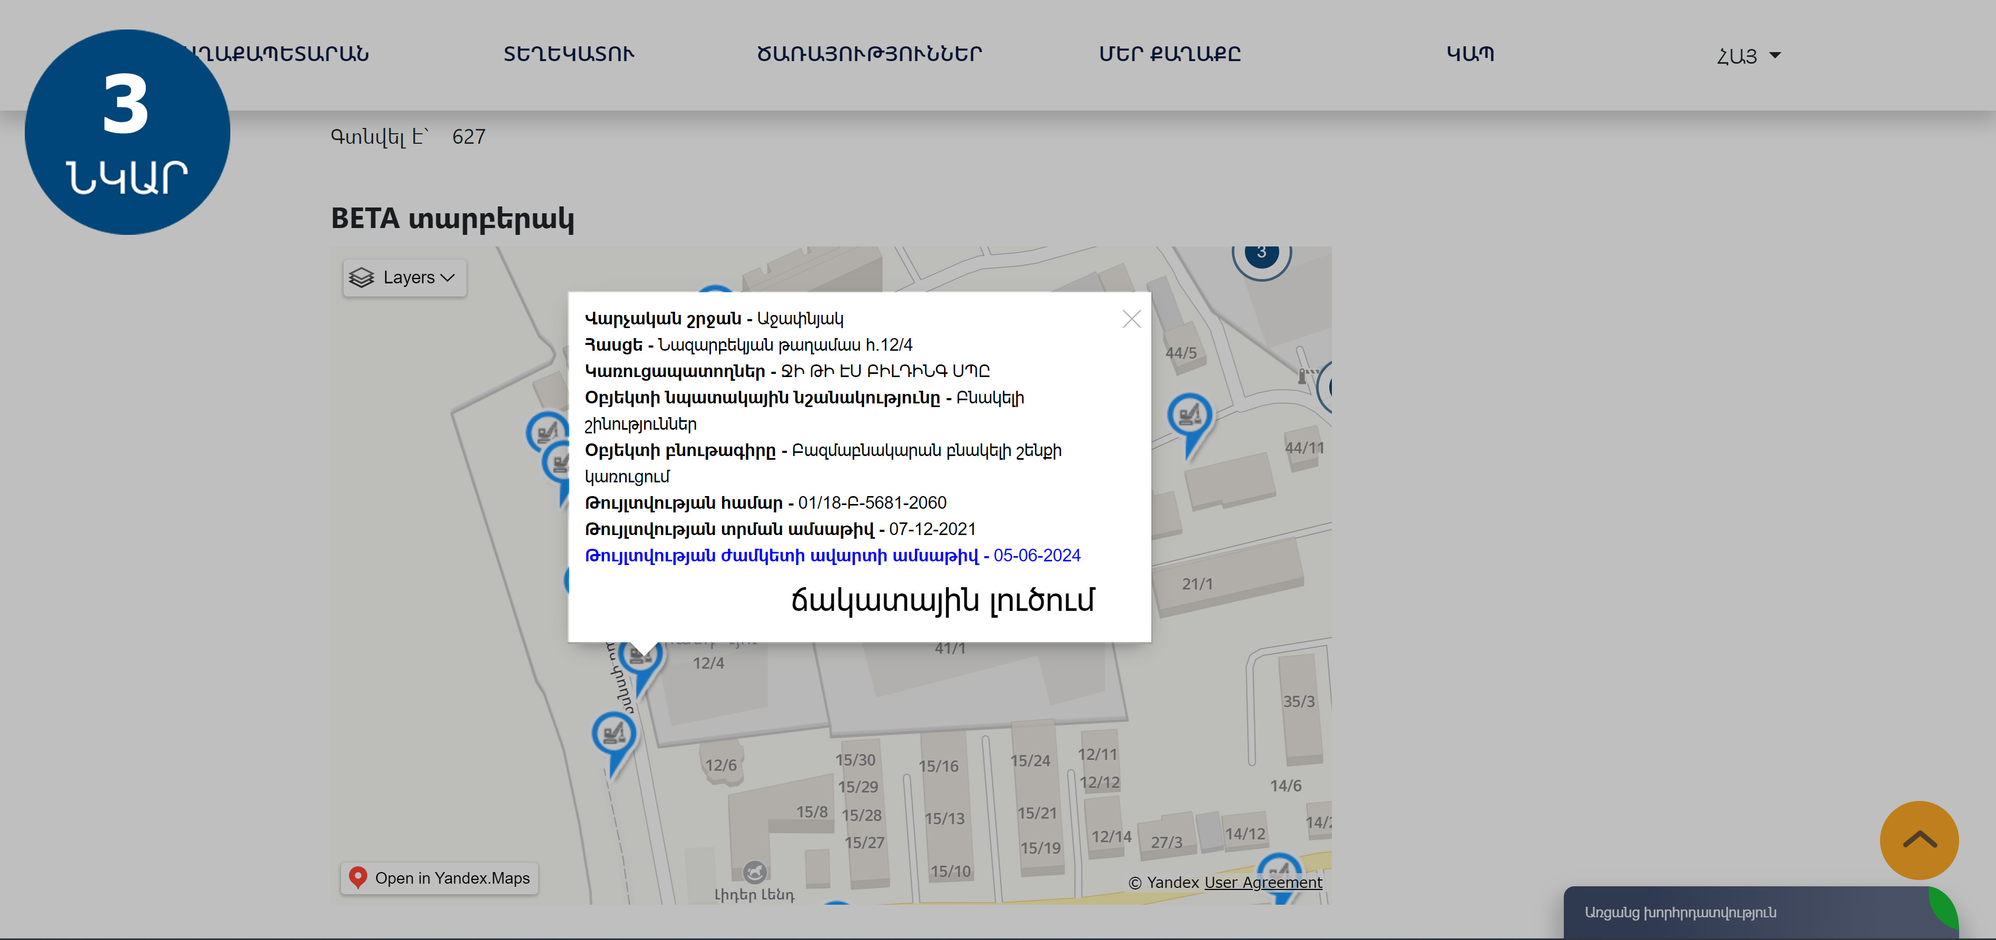Image resolution: width=1996 pixels, height=940 pixels.
Task: Click the orange scroll-to-top arrow button
Action: pos(1919,840)
